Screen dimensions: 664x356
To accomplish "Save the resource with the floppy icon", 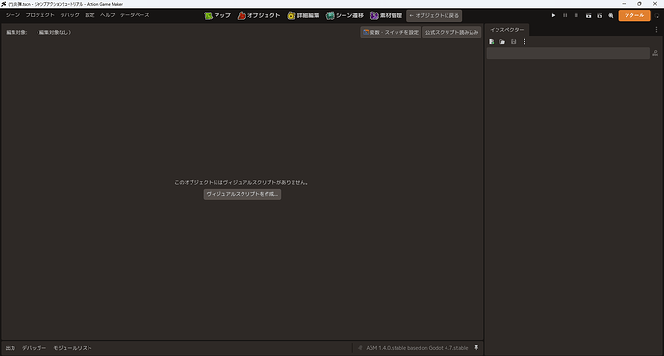I will pyautogui.click(x=513, y=42).
